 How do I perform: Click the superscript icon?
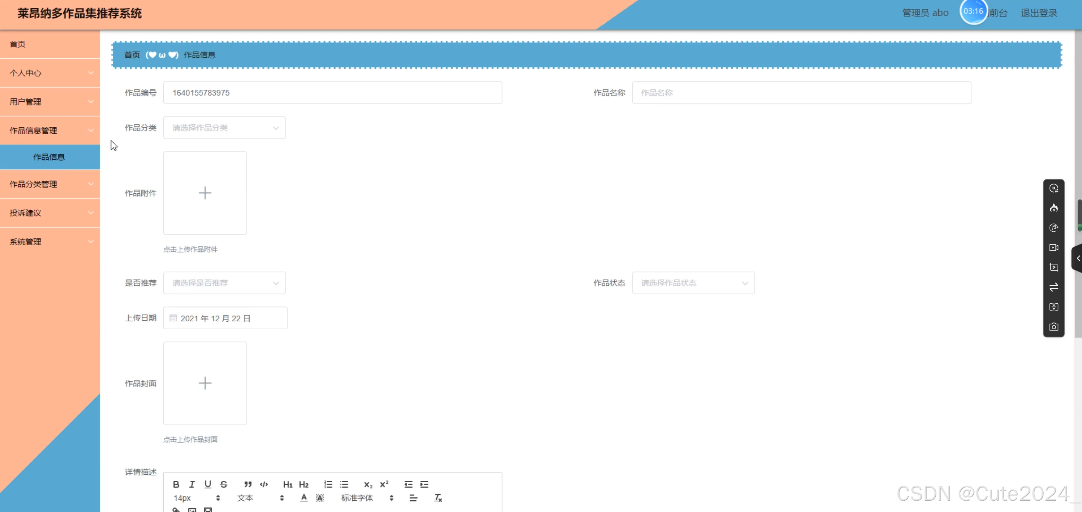tap(384, 484)
